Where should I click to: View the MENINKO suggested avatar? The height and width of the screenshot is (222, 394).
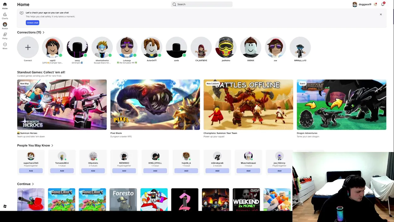pyautogui.click(x=124, y=156)
